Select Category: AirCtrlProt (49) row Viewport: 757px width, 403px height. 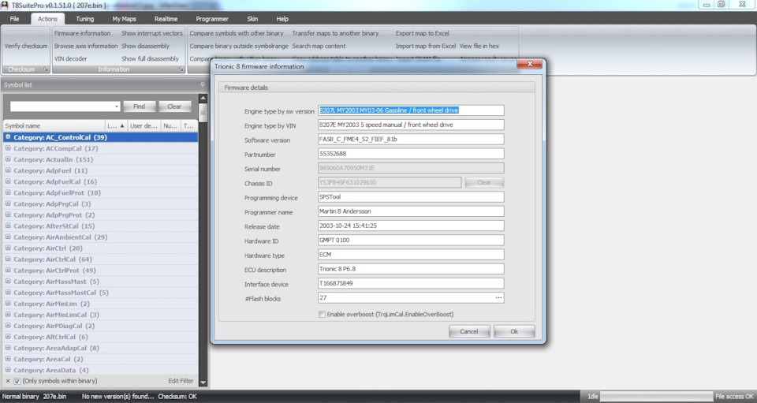tap(100, 271)
